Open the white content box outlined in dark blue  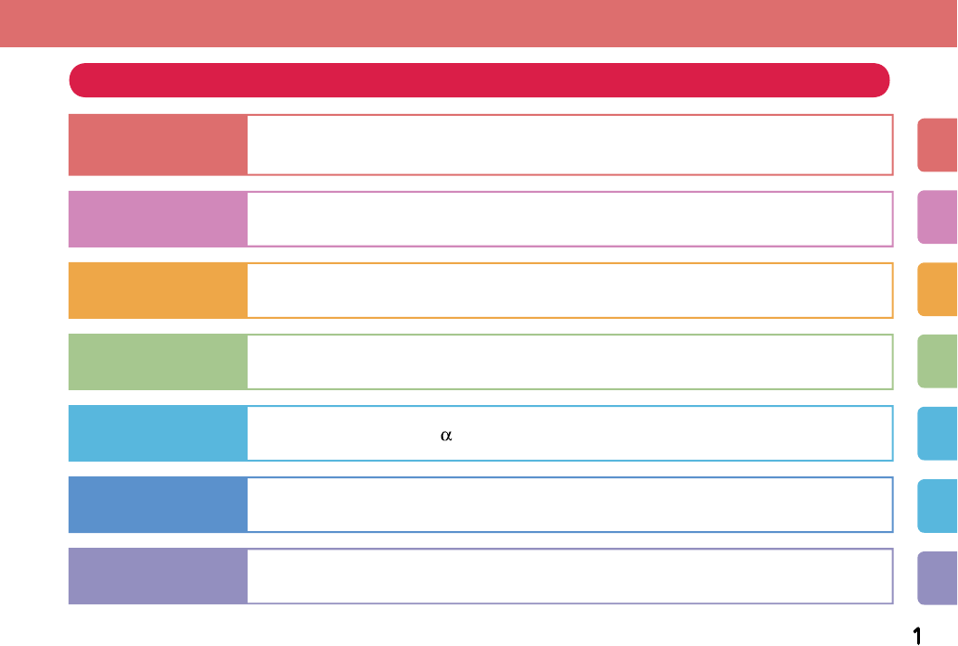[569, 504]
